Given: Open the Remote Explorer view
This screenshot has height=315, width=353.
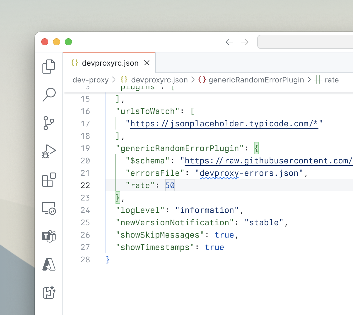Looking at the screenshot, I should (x=49, y=208).
